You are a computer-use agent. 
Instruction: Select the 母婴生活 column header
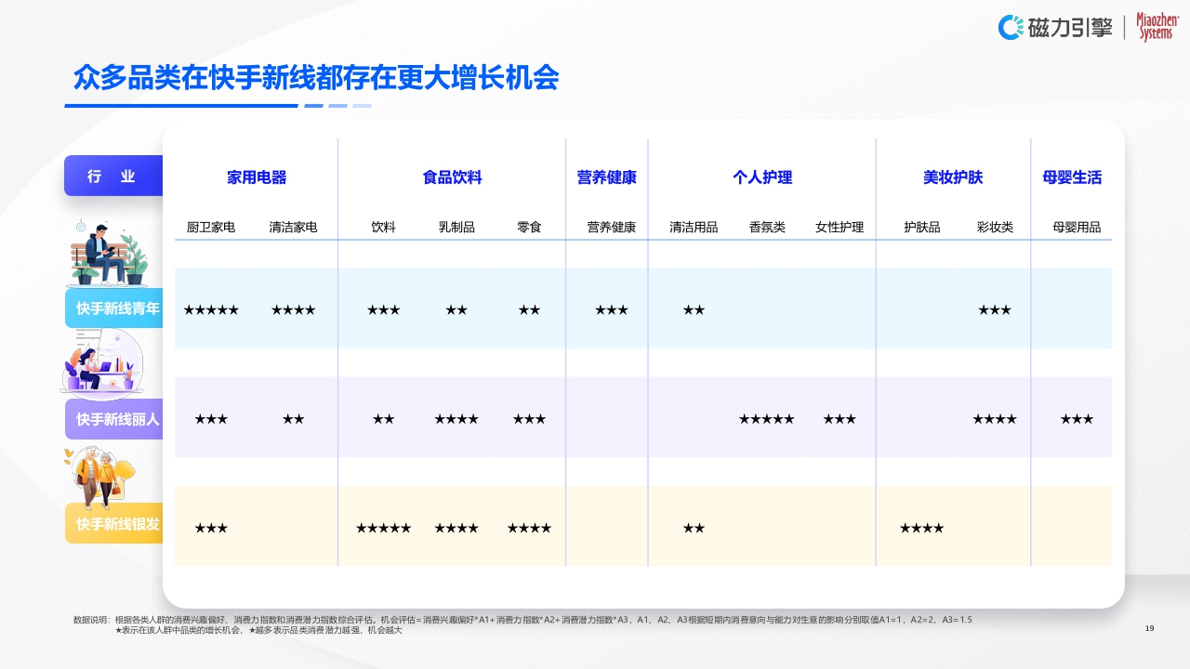point(1072,177)
